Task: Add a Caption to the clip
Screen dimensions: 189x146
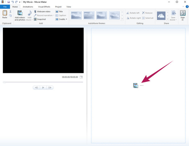Action: 61,15
